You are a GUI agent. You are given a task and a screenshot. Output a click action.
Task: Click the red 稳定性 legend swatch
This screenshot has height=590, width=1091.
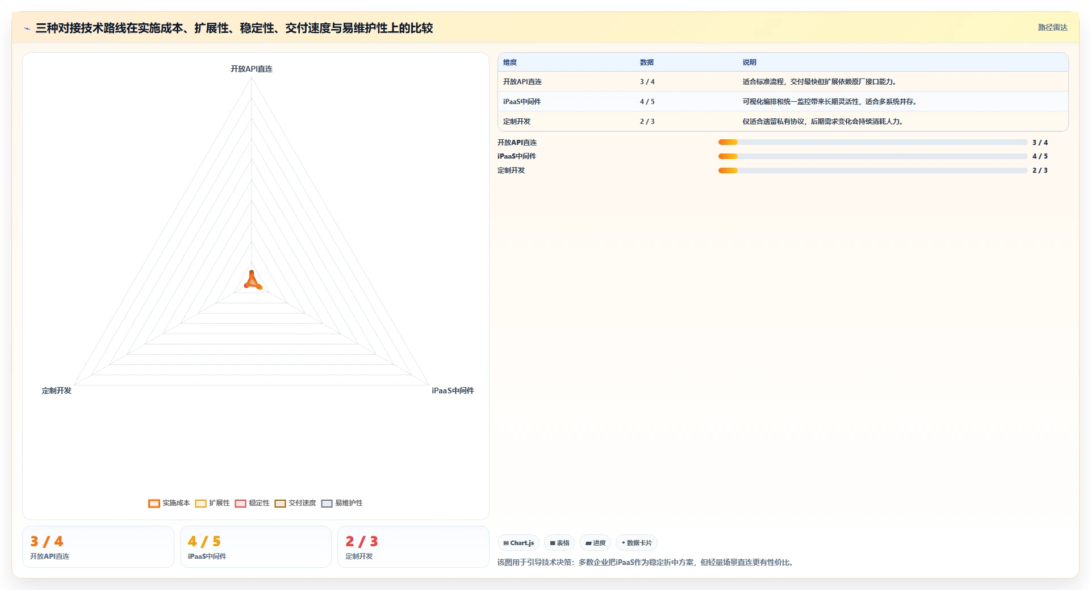coord(240,504)
